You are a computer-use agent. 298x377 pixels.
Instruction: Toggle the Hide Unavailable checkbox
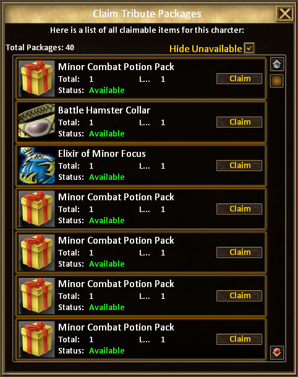click(x=249, y=48)
